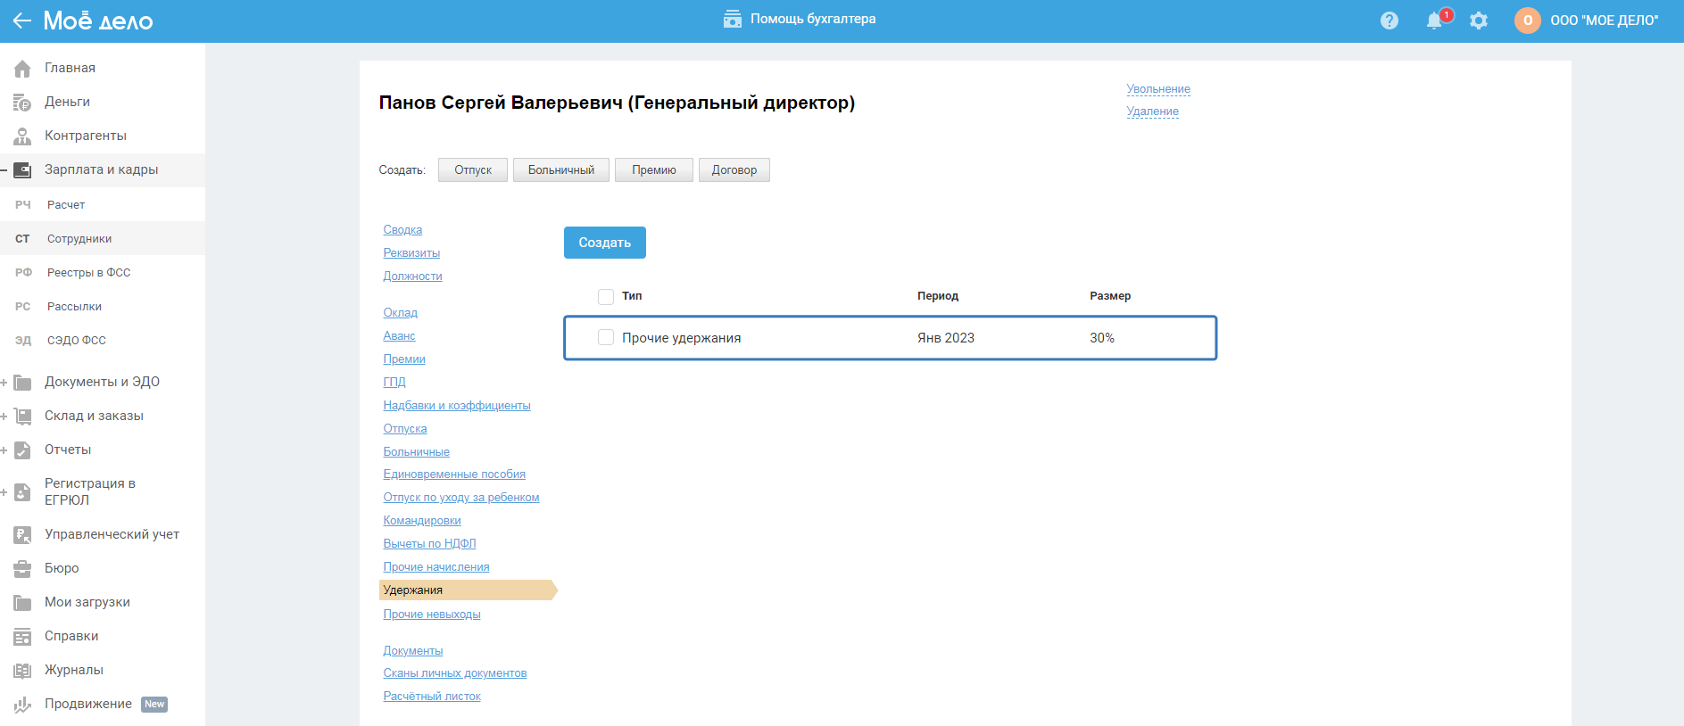The height and width of the screenshot is (726, 1684).
Task: Click the Увольнение link
Action: click(x=1158, y=89)
